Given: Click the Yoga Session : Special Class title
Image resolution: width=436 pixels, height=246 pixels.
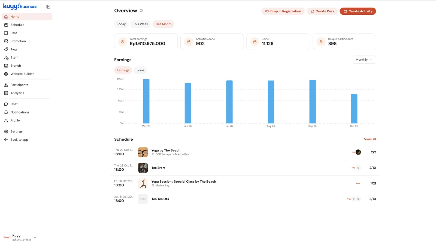Looking at the screenshot, I should click(x=184, y=182).
